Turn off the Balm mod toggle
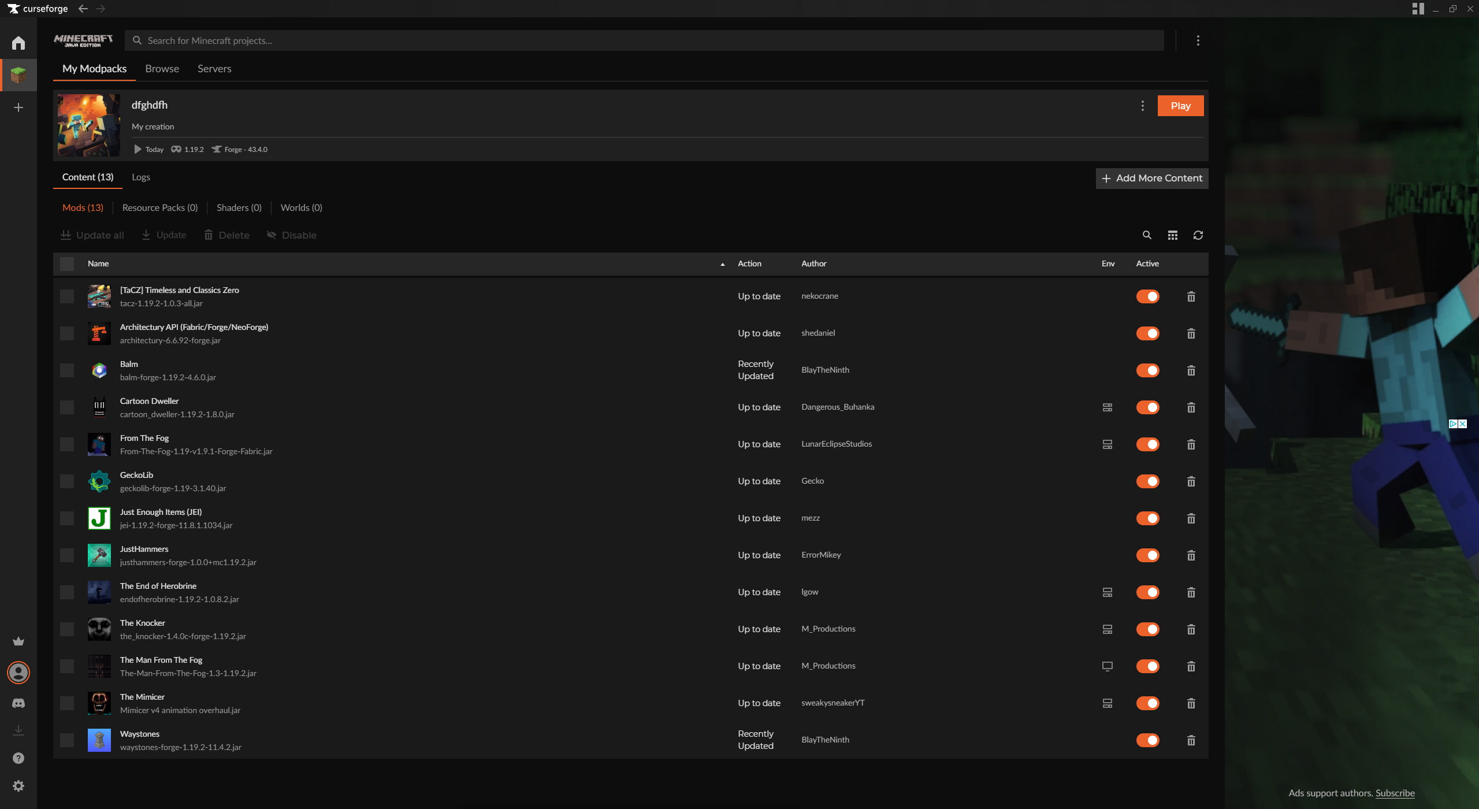1479x809 pixels. [x=1147, y=370]
